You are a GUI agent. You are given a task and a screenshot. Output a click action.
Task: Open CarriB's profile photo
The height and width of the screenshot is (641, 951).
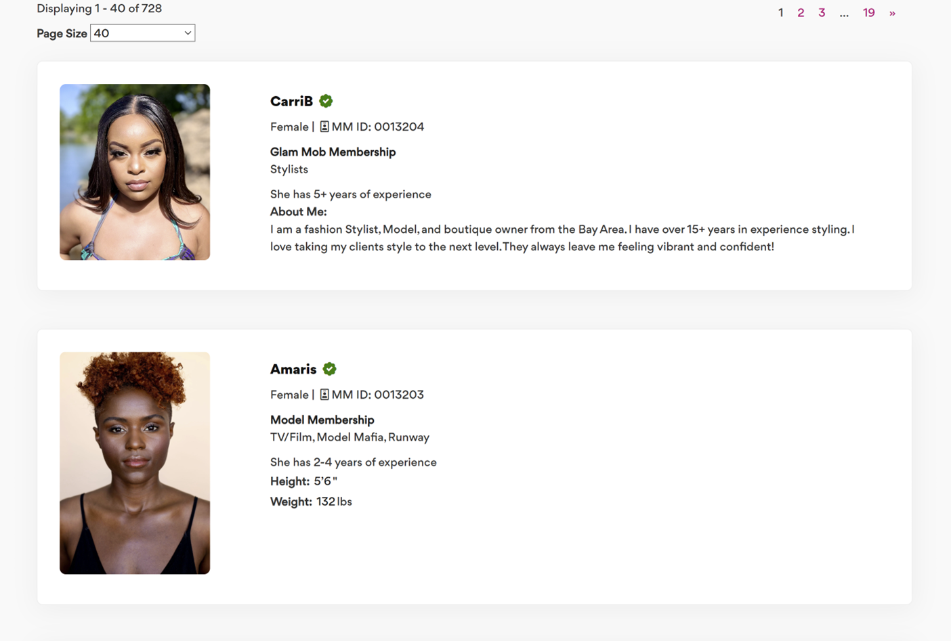tap(135, 172)
